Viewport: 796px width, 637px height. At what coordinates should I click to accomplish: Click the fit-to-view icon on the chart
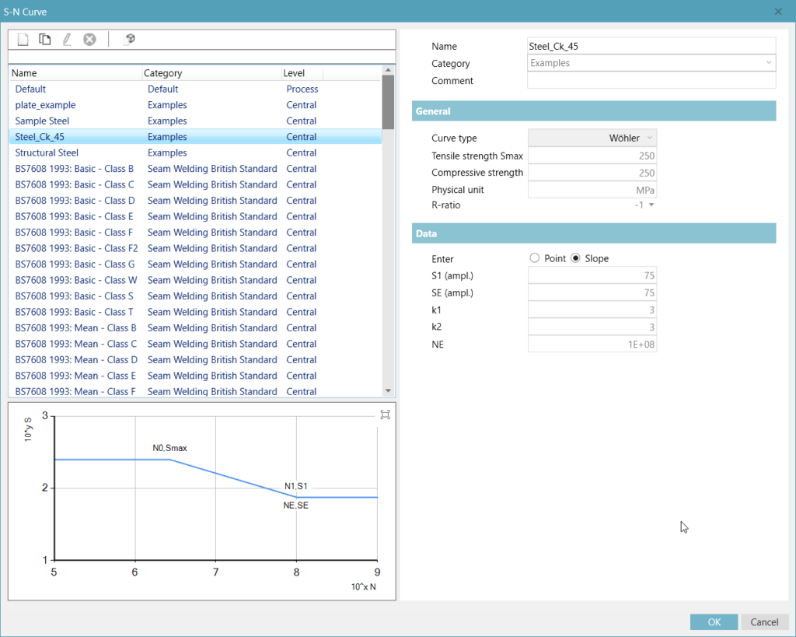click(x=386, y=415)
